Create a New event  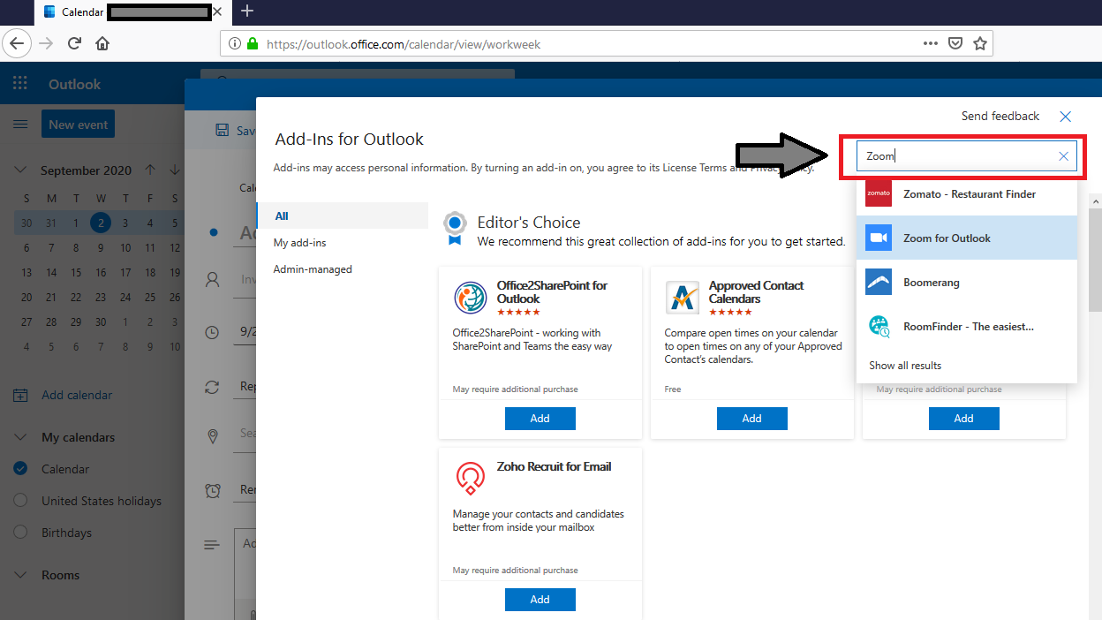click(79, 125)
